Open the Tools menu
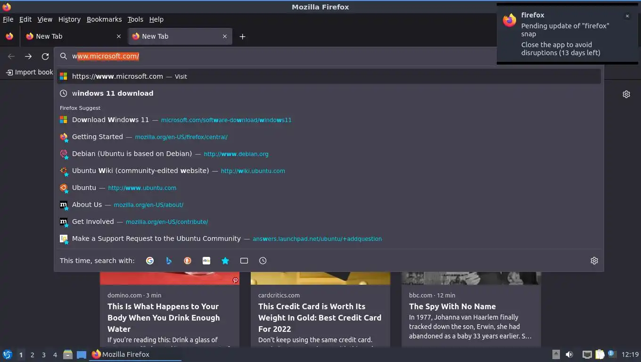Image resolution: width=641 pixels, height=362 pixels. 135,19
